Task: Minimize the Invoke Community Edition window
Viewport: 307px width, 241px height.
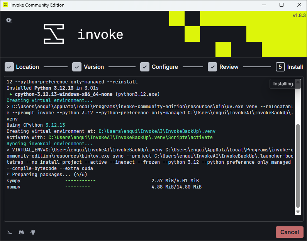Action: point(264,5)
